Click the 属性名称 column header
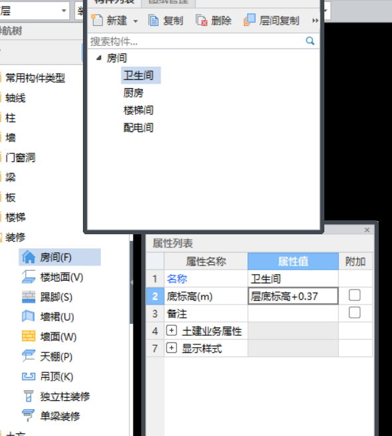Screen dimensions: 392x436 click(206, 261)
